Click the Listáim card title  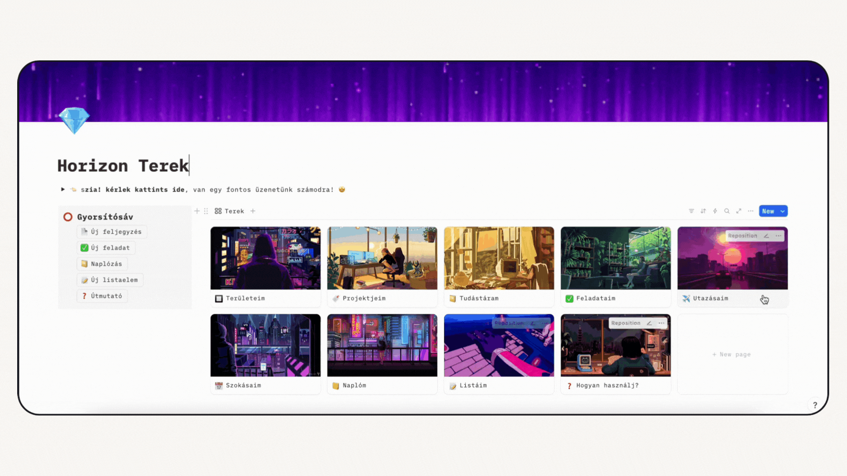click(473, 386)
